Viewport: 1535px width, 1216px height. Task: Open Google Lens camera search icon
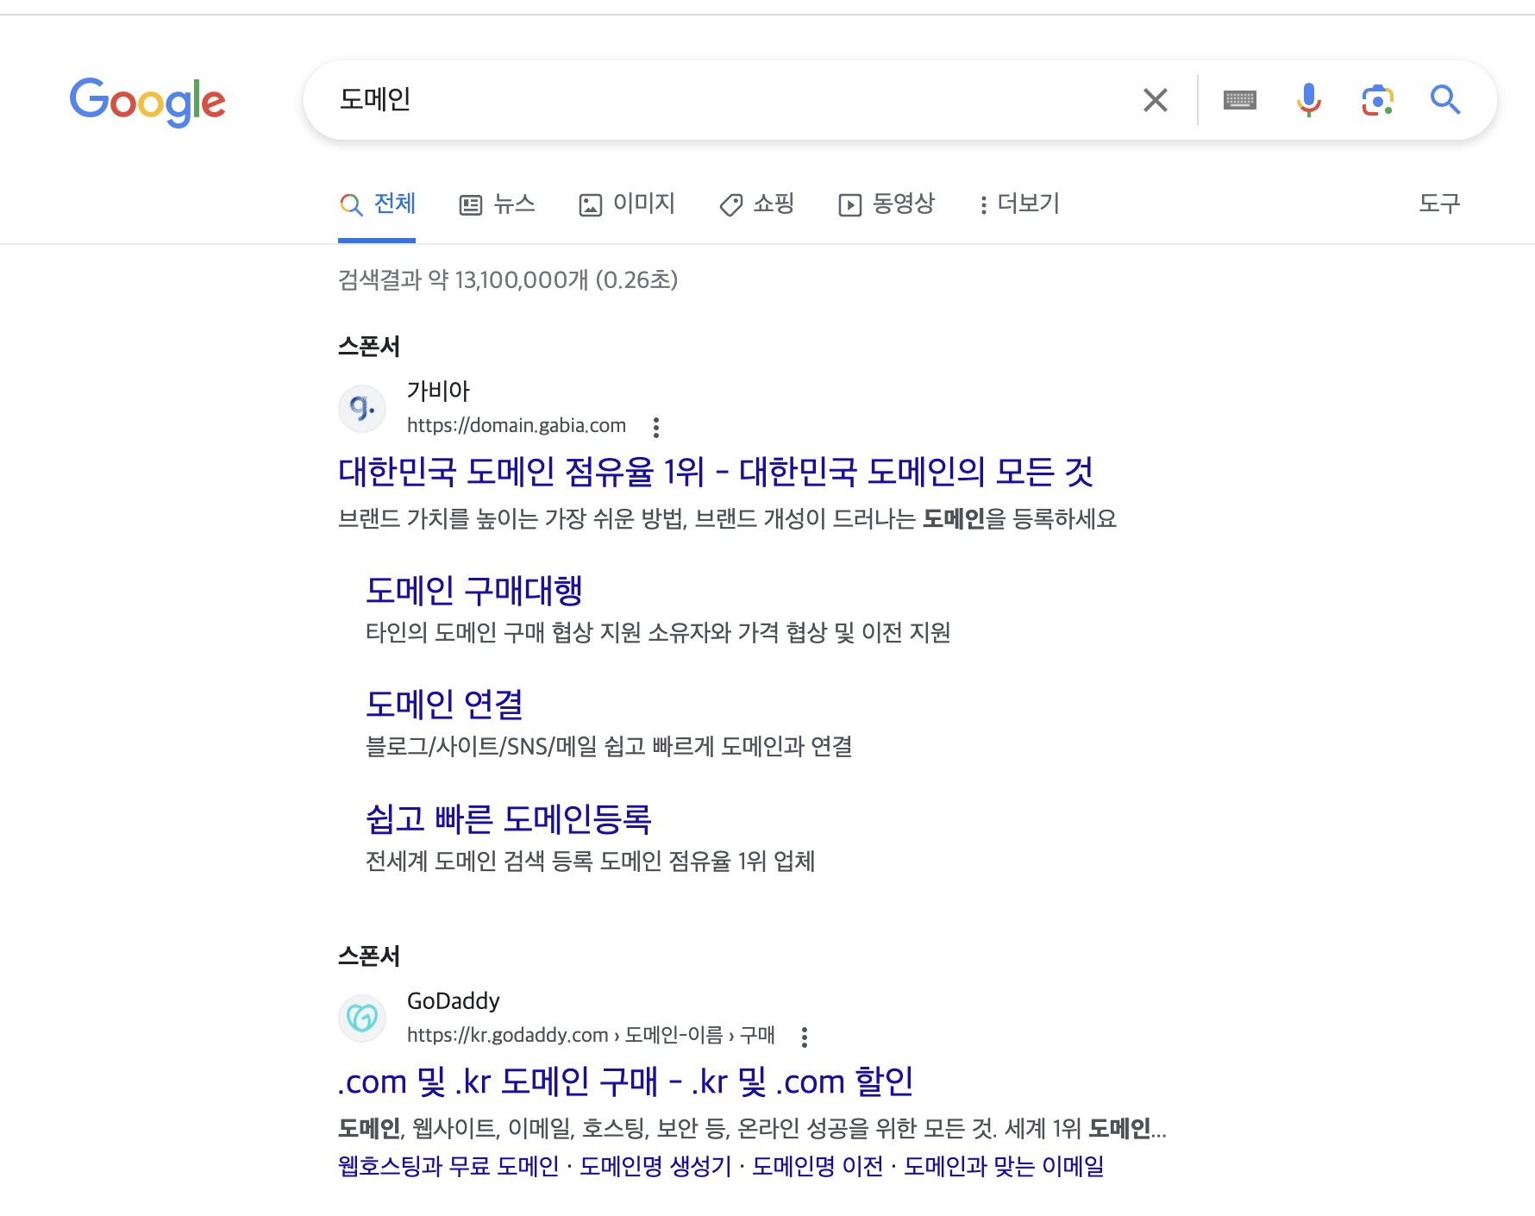click(1377, 100)
